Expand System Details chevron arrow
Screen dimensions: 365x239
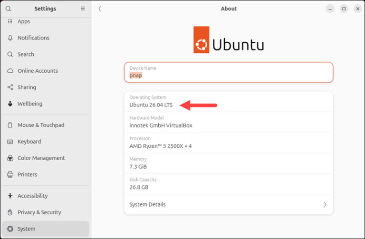click(x=325, y=205)
